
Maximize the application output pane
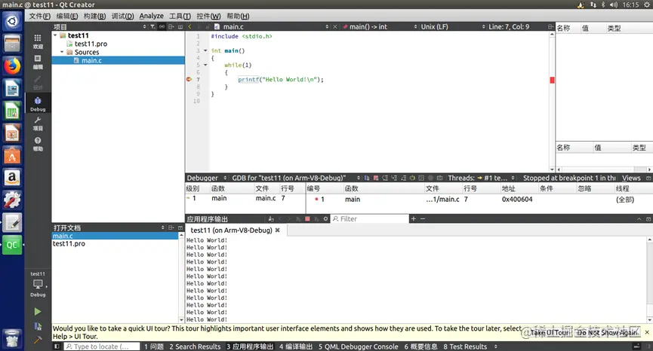click(x=639, y=219)
